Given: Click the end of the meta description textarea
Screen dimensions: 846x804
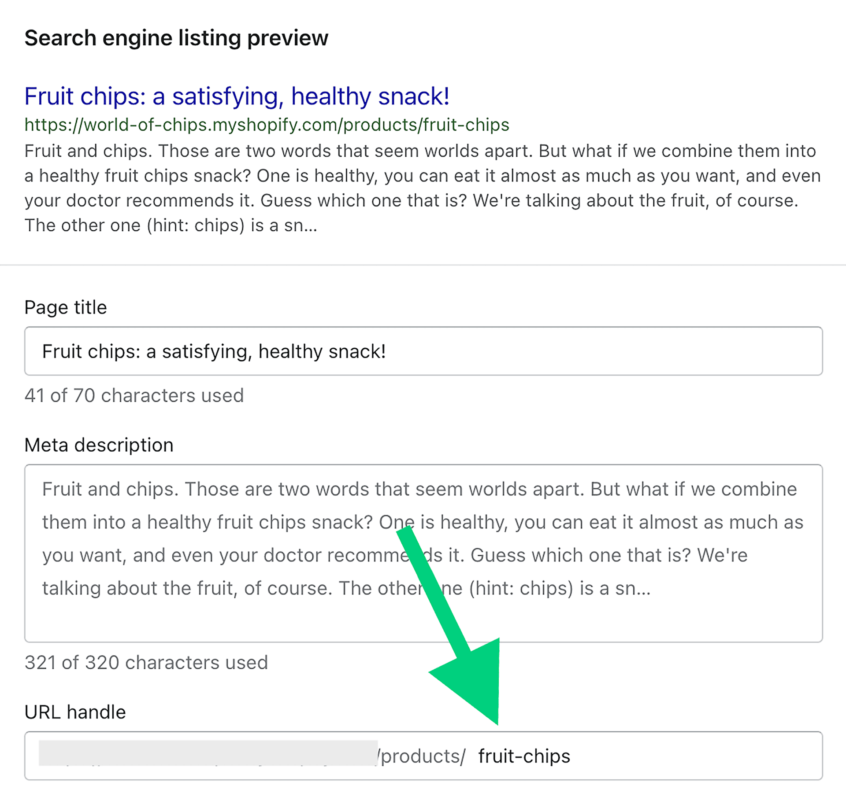Looking at the screenshot, I should [x=652, y=587].
